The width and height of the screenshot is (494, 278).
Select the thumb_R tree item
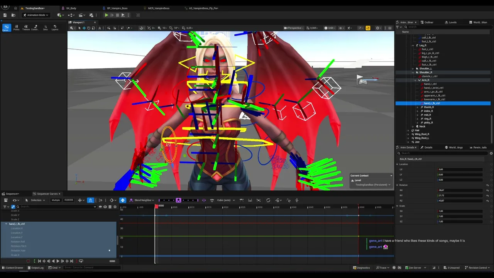pyautogui.click(x=428, y=107)
